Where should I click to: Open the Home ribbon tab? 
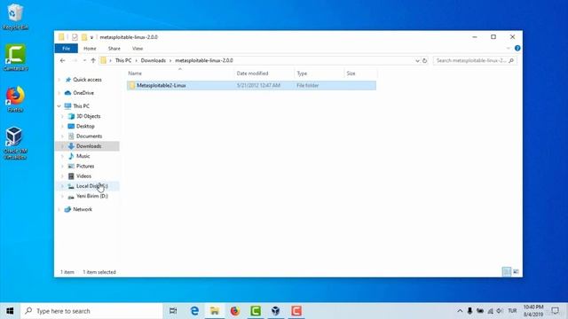[x=90, y=48]
